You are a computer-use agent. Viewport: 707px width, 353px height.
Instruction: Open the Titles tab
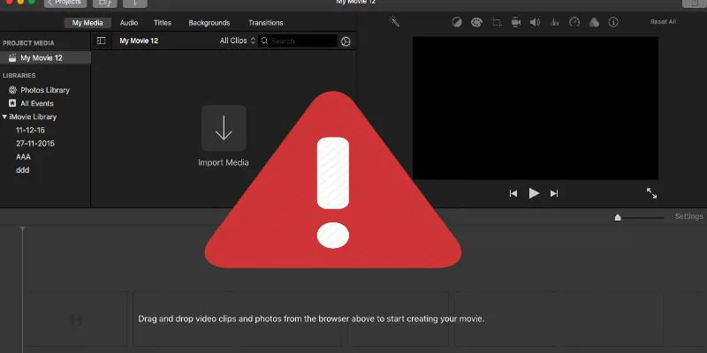163,23
